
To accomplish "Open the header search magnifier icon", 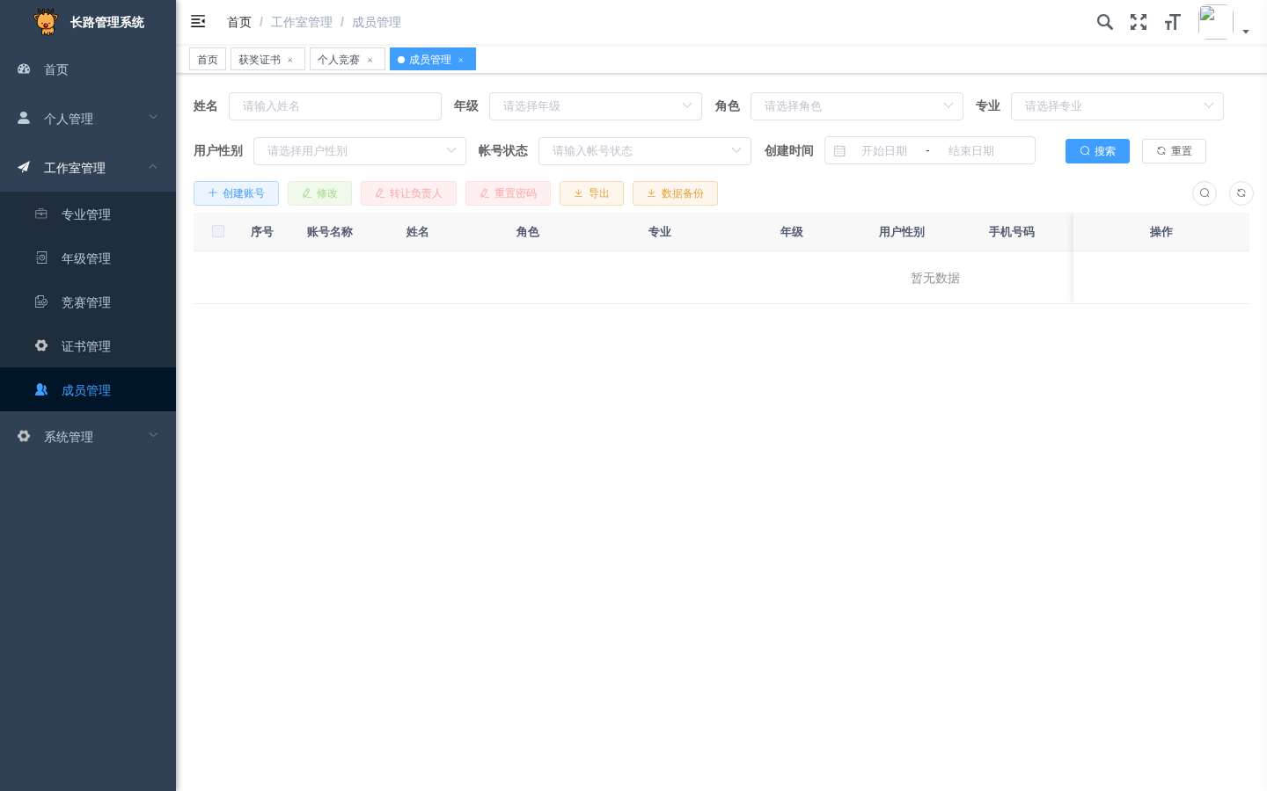I will click(1105, 22).
